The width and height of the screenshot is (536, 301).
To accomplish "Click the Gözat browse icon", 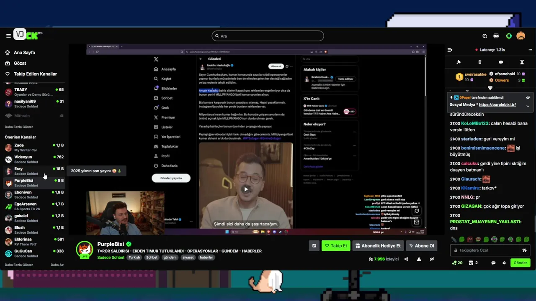I will [x=8, y=63].
